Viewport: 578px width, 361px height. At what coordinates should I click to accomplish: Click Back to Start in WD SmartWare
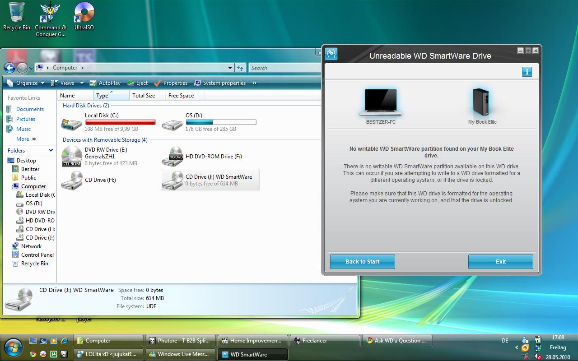click(x=362, y=262)
